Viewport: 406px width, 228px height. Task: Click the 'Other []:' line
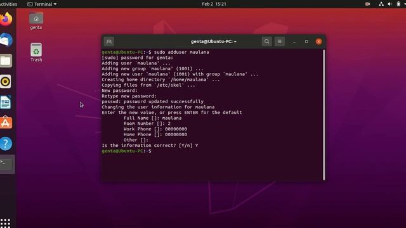pos(136,140)
